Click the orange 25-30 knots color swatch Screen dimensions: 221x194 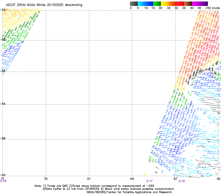[173, 4]
